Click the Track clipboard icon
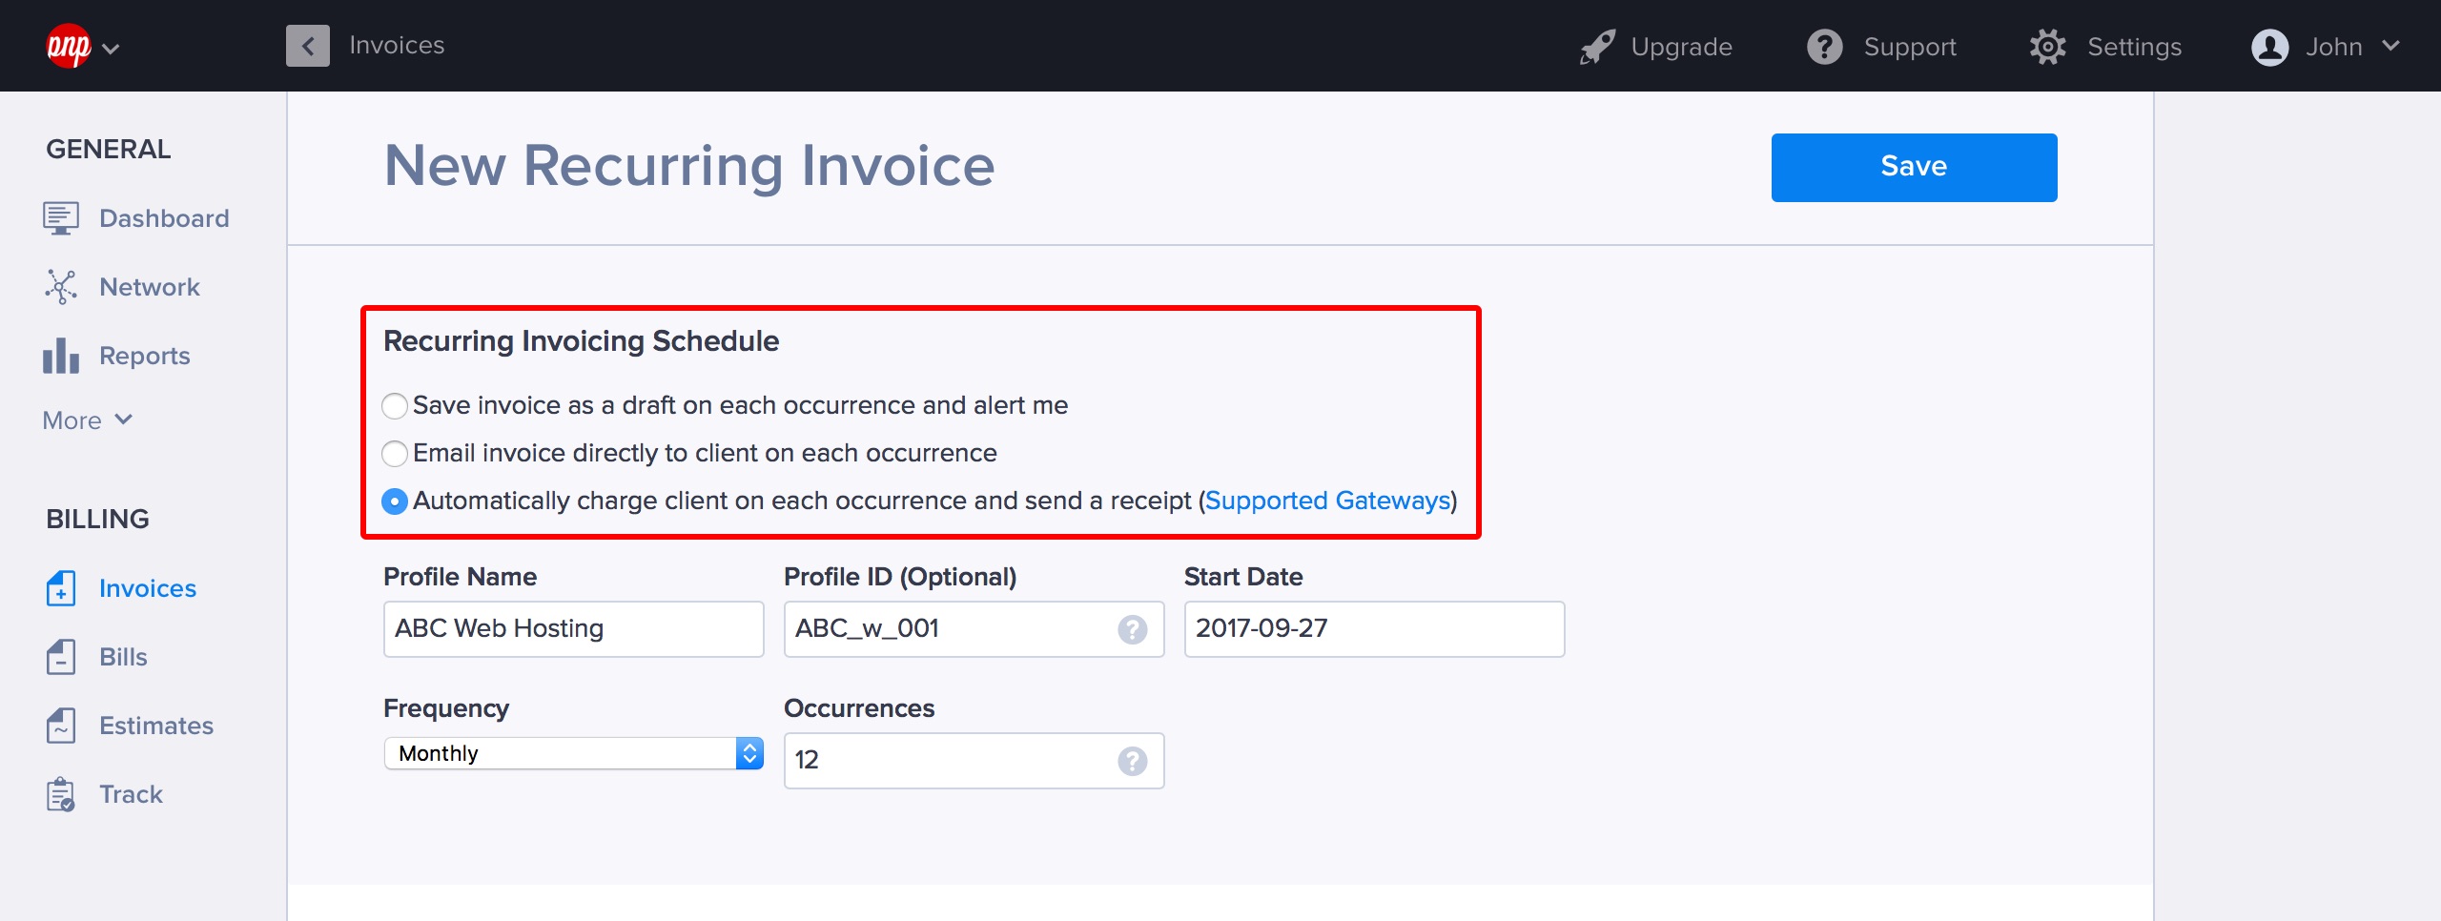 click(x=60, y=794)
